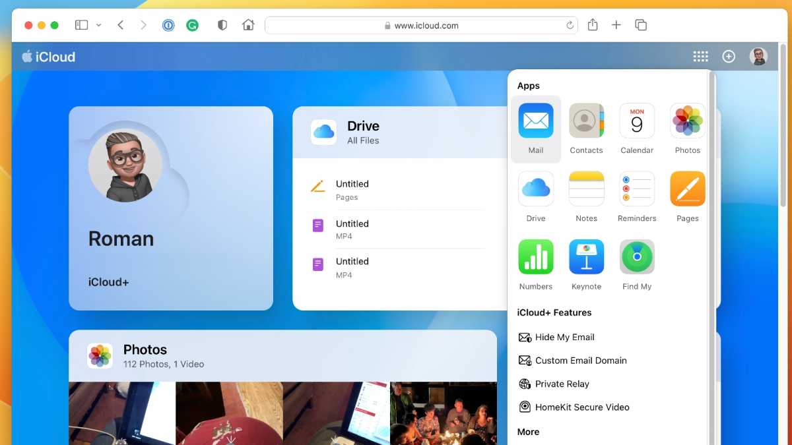The height and width of the screenshot is (445, 792).
Task: Click the iCloud+ label on profile tile
Action: click(108, 282)
